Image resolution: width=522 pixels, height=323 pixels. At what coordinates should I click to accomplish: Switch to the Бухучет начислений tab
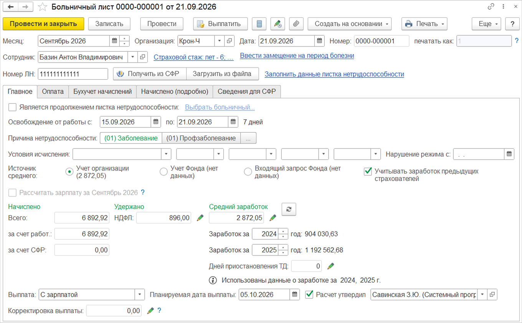pos(102,92)
